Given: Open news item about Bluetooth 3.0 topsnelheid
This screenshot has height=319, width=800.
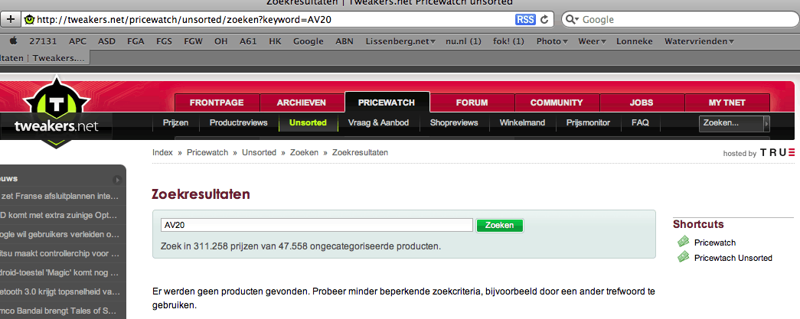Looking at the screenshot, I should [x=60, y=292].
